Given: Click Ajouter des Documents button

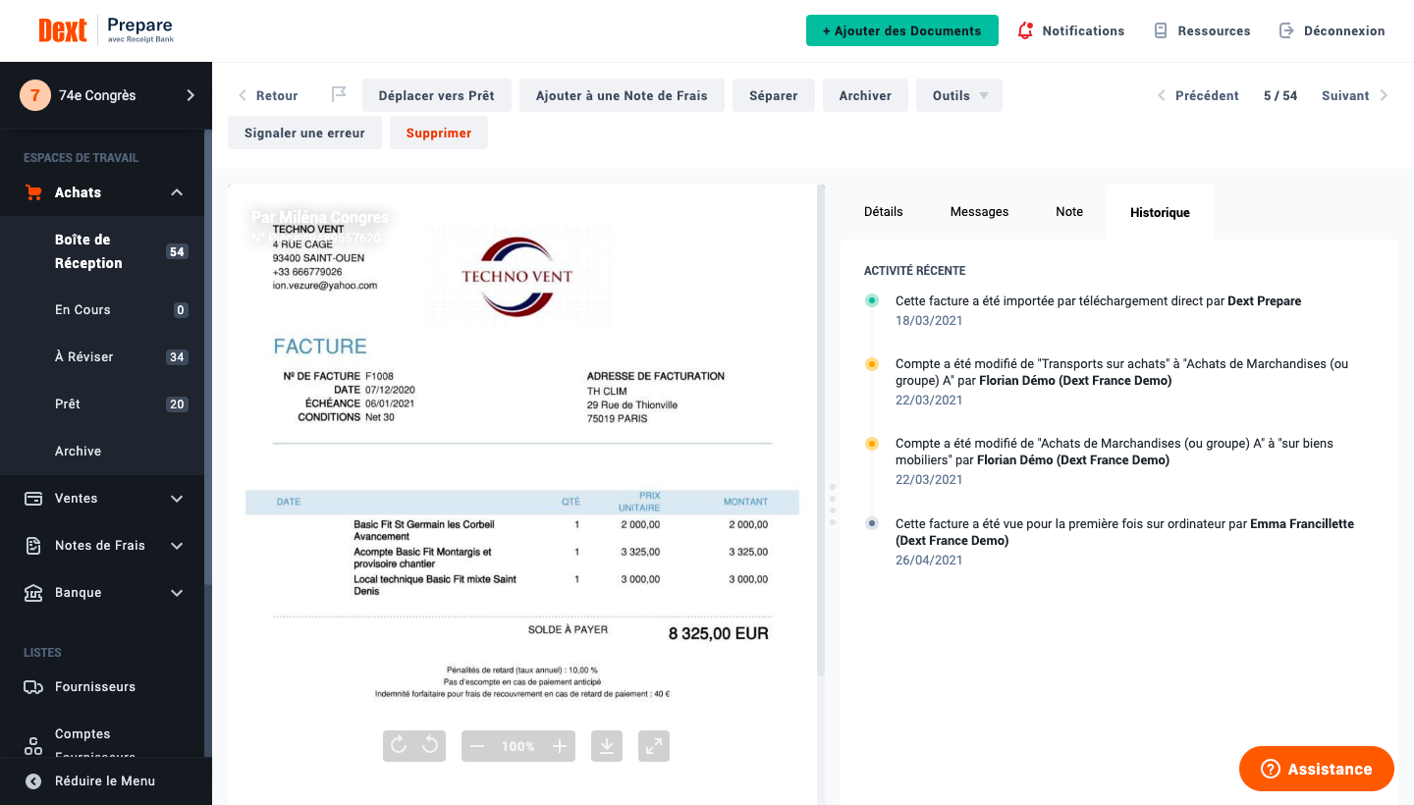Looking at the screenshot, I should pos(901,30).
